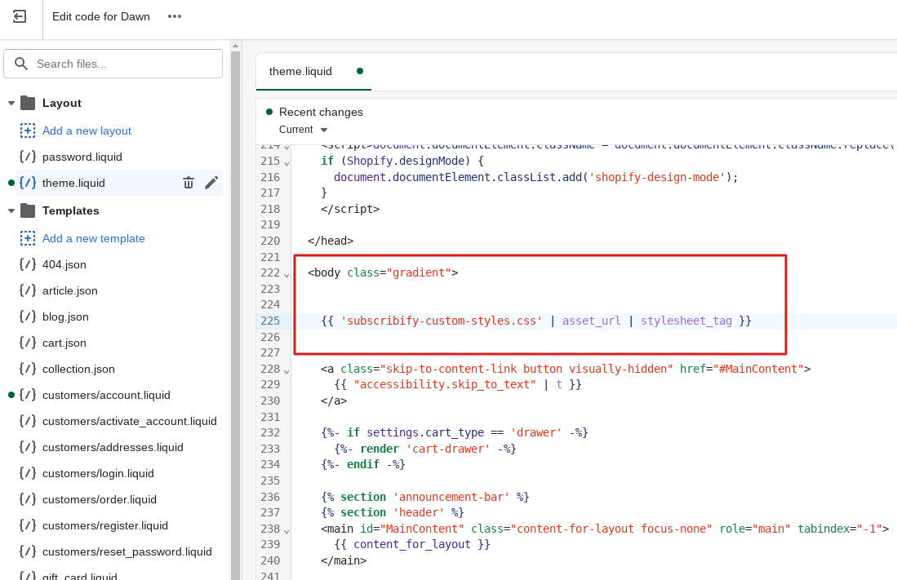Click the article.json file icon
The height and width of the screenshot is (580, 897).
(28, 290)
